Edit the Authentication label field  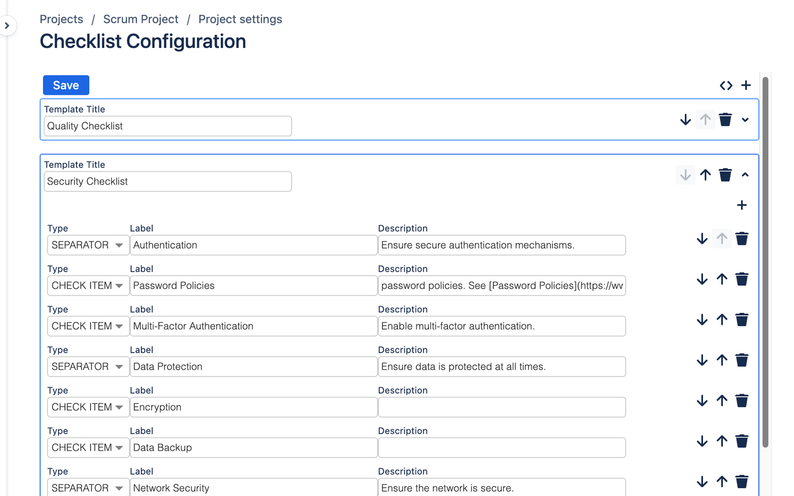[254, 245]
